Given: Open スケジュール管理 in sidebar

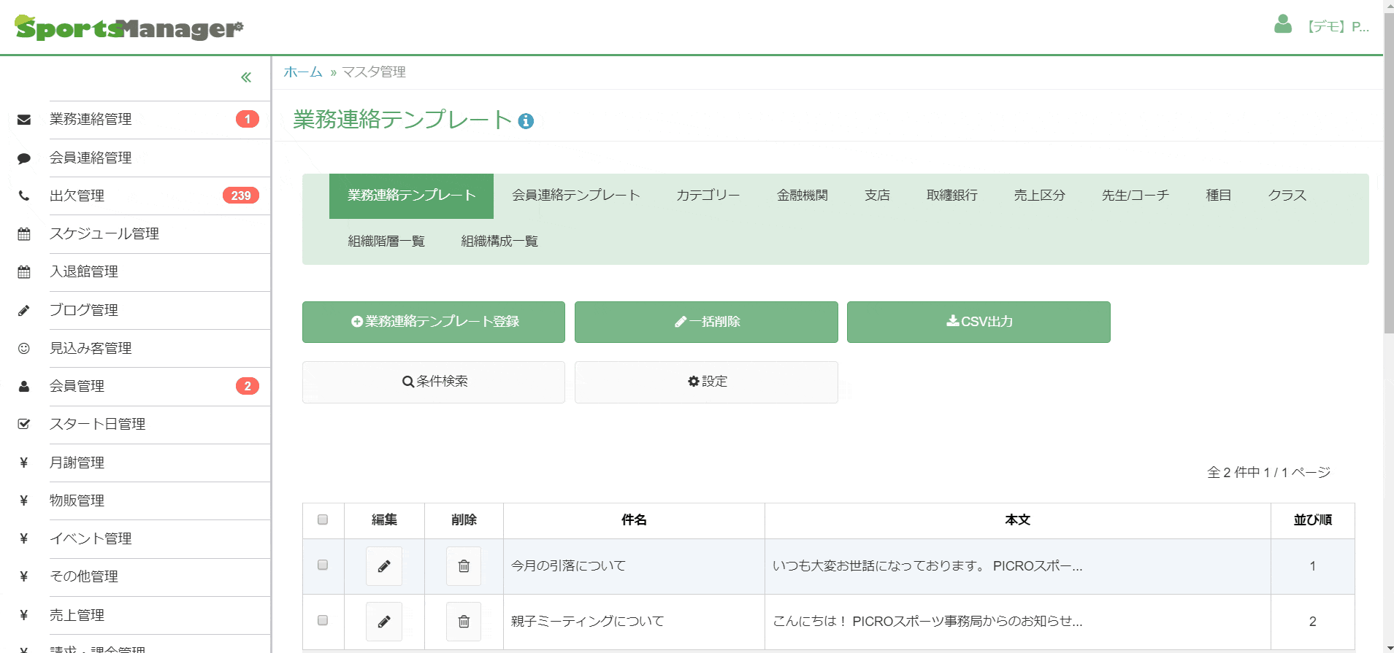Looking at the screenshot, I should tap(104, 233).
